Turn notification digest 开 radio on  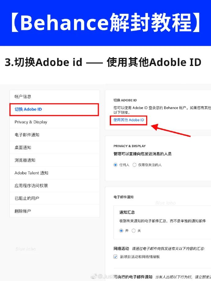(121, 231)
